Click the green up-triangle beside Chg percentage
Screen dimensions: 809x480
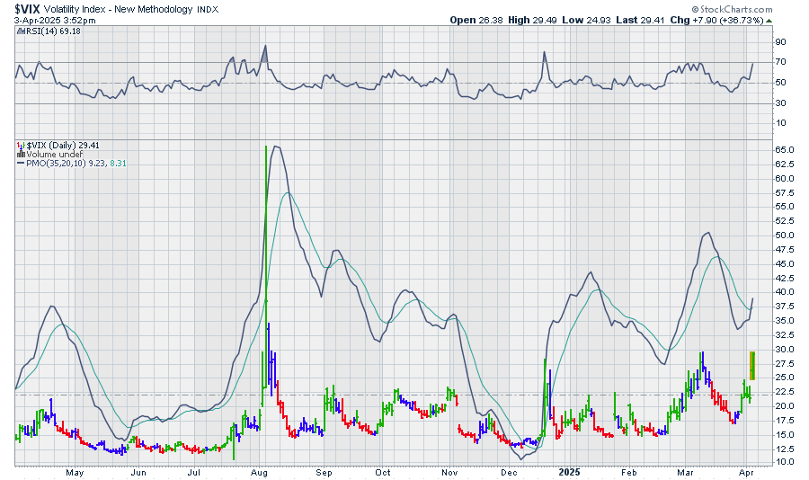tap(770, 20)
